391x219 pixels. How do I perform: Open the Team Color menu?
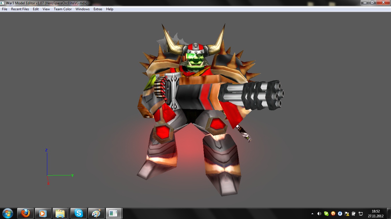[x=63, y=9]
